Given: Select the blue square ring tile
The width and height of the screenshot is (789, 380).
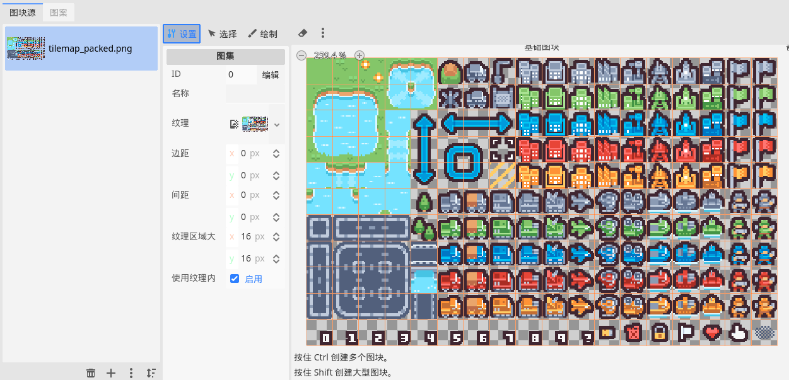Looking at the screenshot, I should pos(464,163).
